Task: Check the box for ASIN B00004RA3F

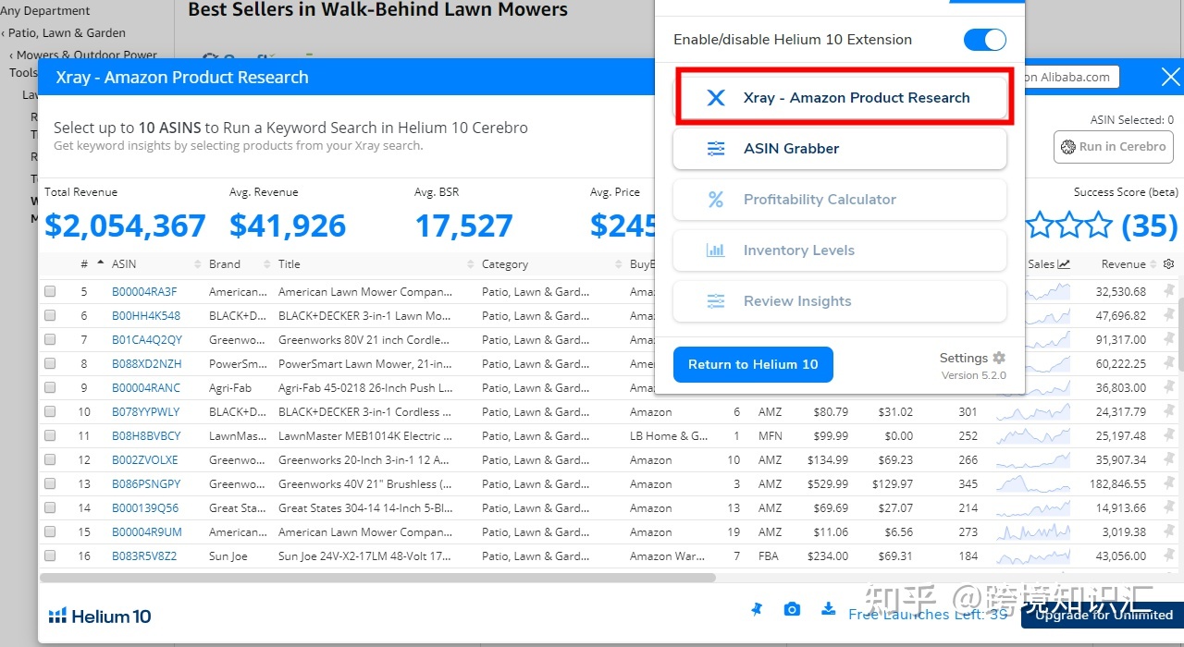Action: 50,291
